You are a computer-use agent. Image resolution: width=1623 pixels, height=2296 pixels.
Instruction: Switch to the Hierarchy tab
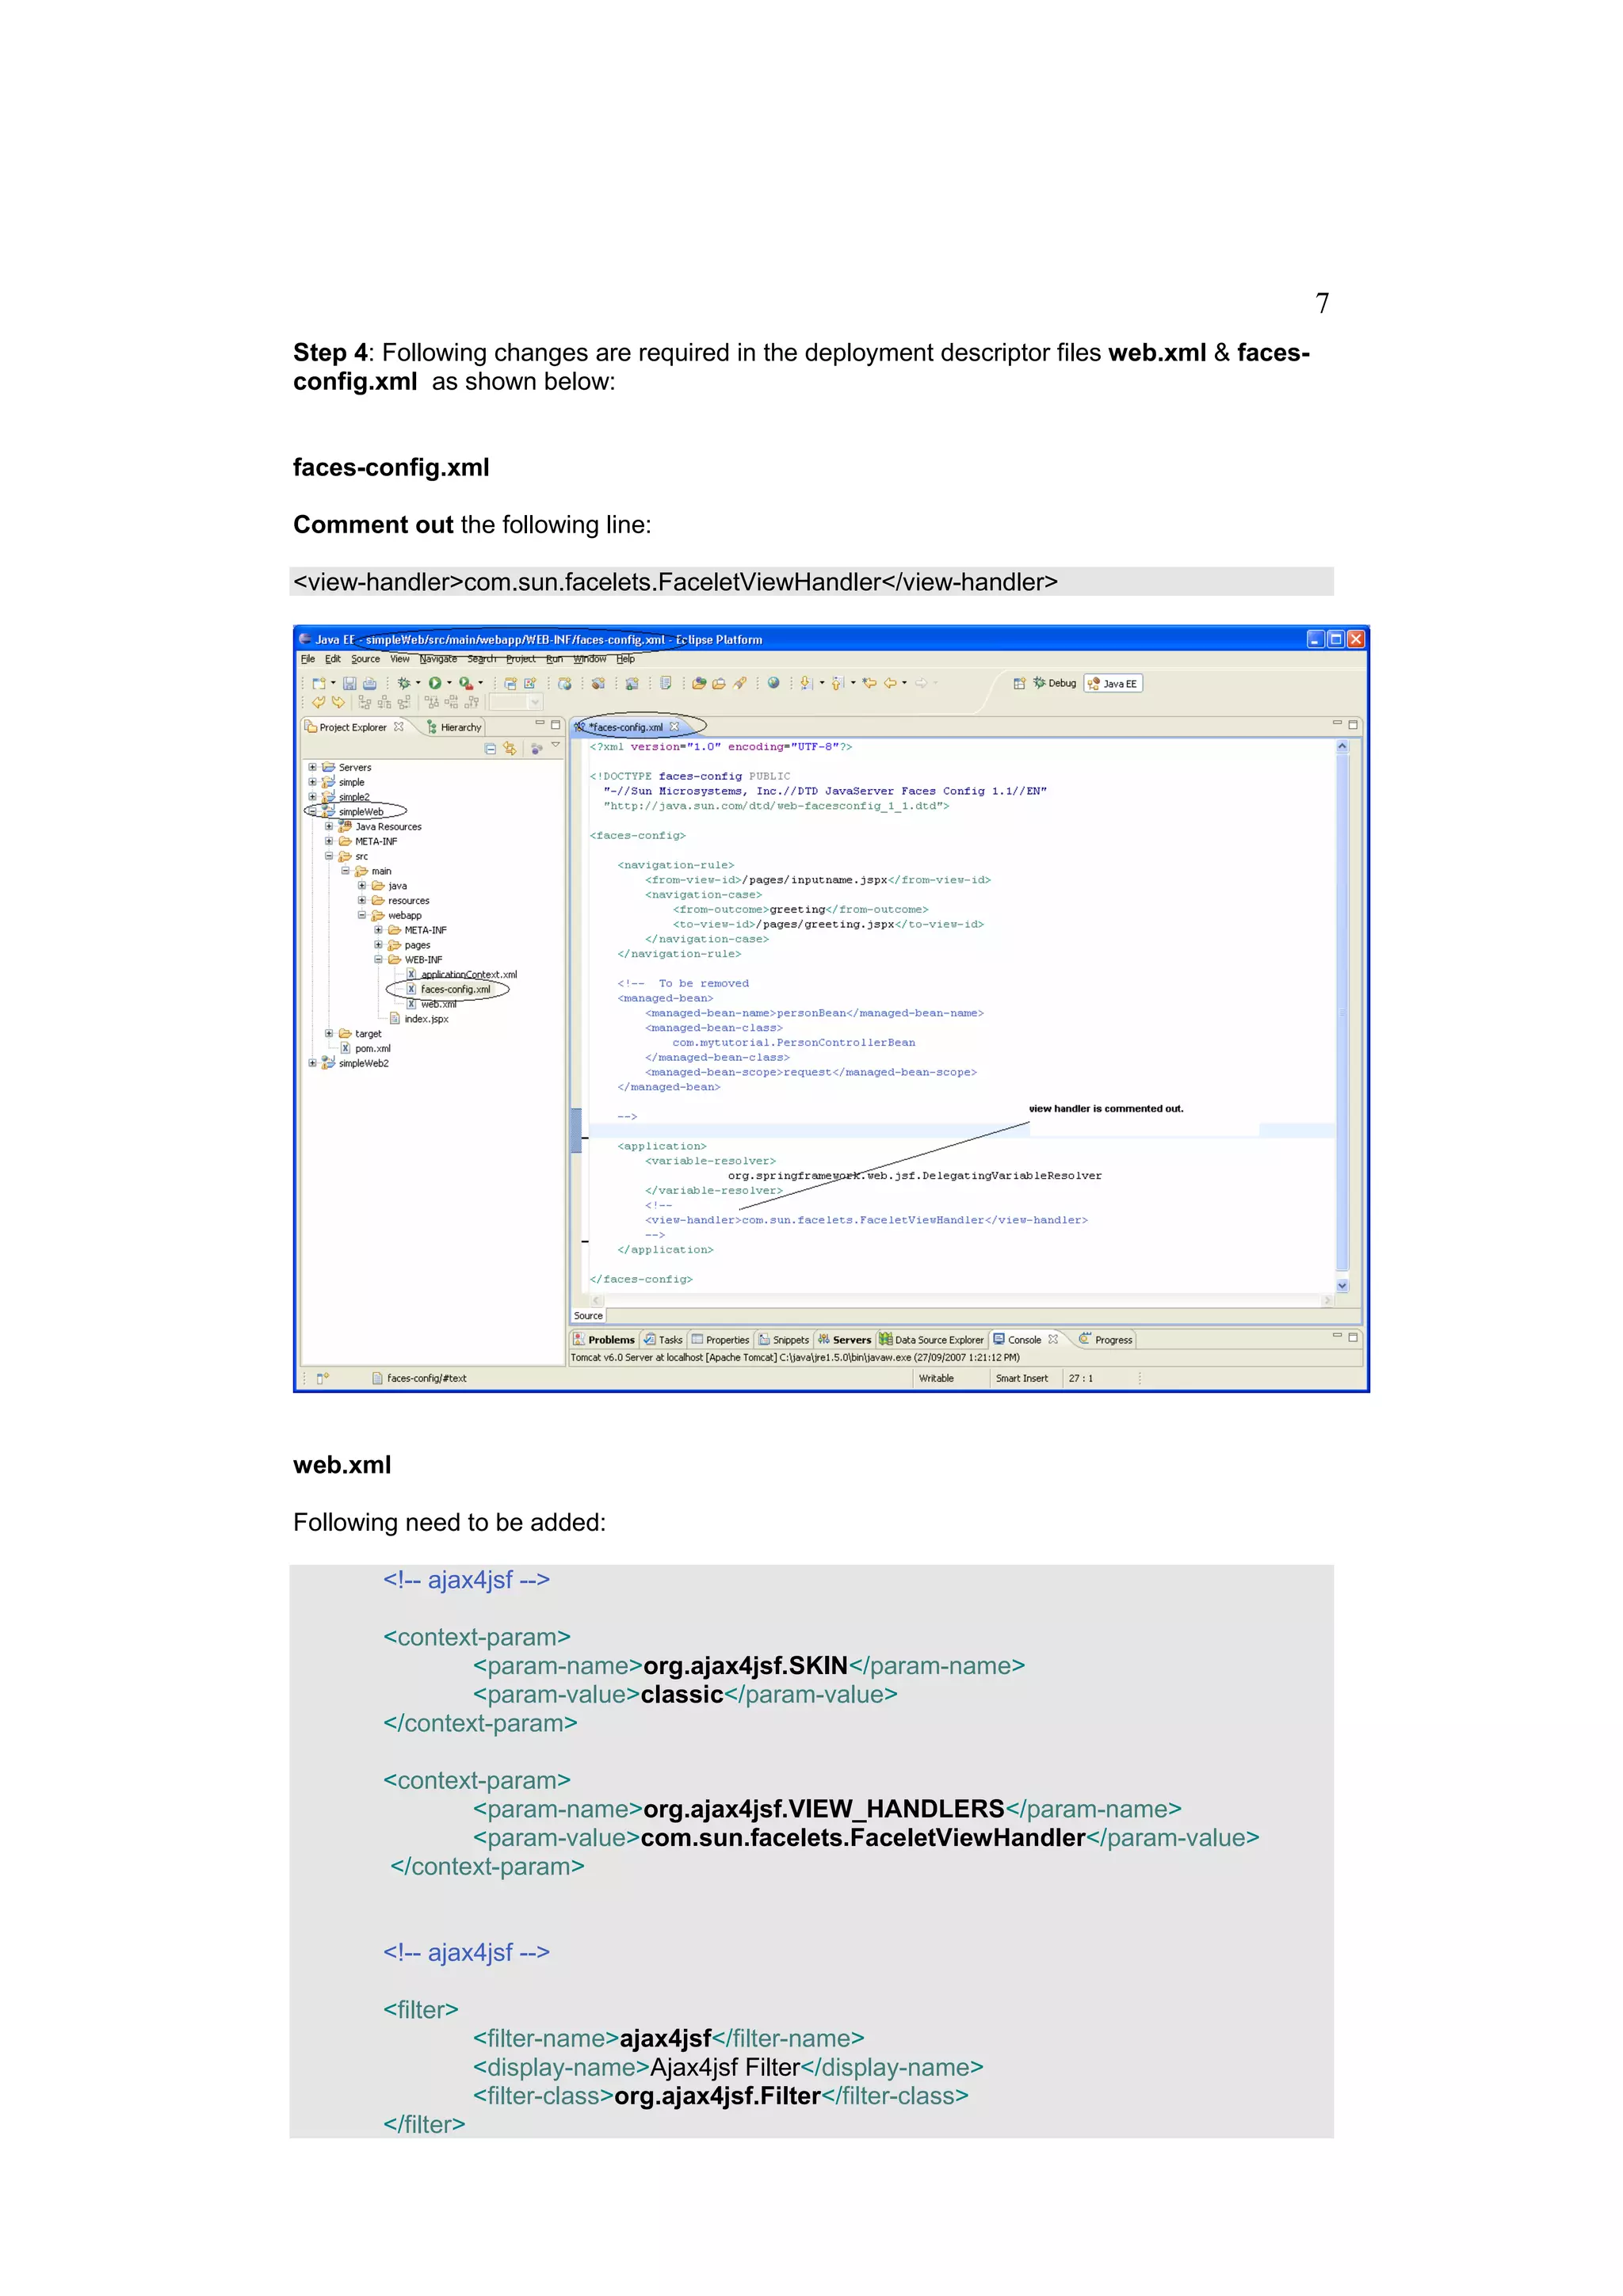point(454,728)
